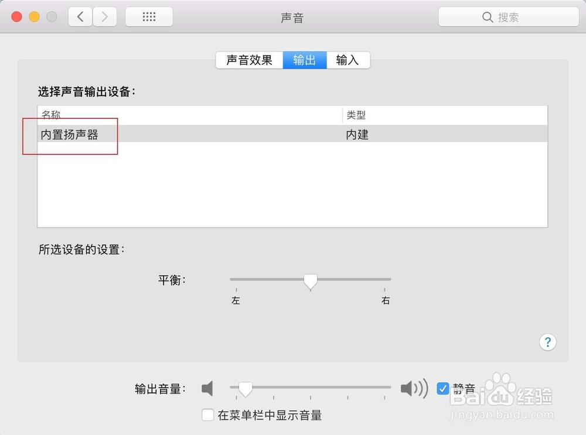Click the forward navigation arrow

(x=105, y=16)
